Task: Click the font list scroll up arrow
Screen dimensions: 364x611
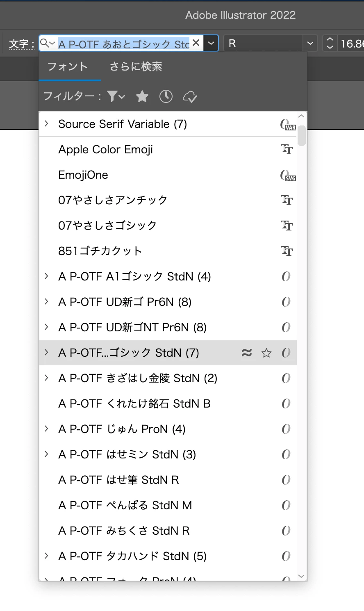Action: (x=302, y=116)
